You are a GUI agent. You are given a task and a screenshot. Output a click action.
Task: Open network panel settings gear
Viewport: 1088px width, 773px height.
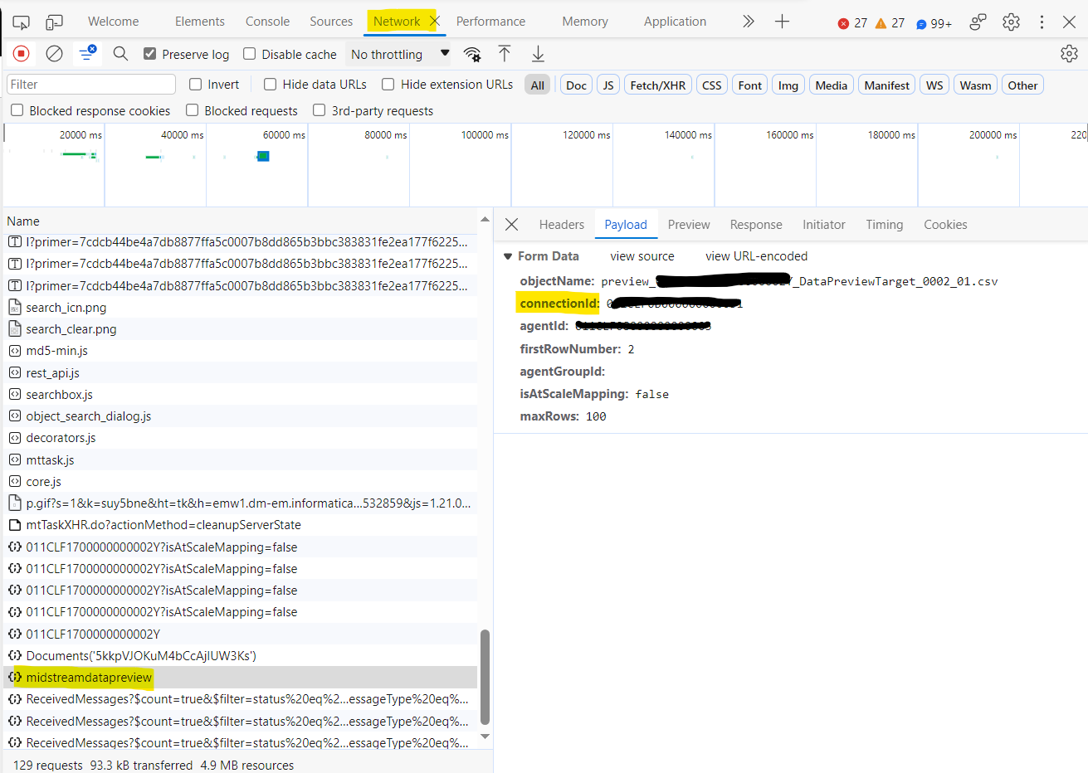(x=1069, y=54)
